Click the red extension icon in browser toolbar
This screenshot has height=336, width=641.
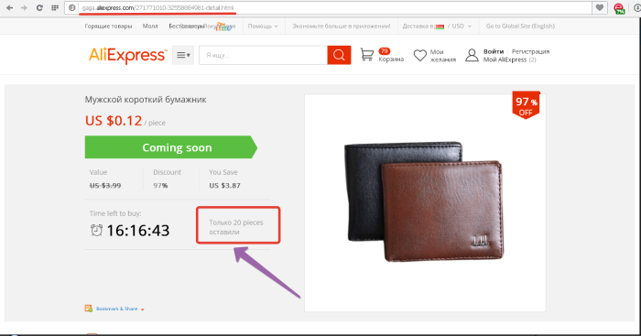(x=619, y=8)
